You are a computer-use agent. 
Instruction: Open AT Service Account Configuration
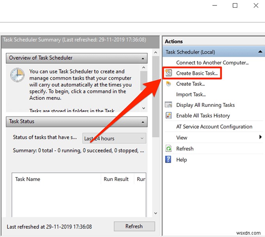click(x=214, y=127)
